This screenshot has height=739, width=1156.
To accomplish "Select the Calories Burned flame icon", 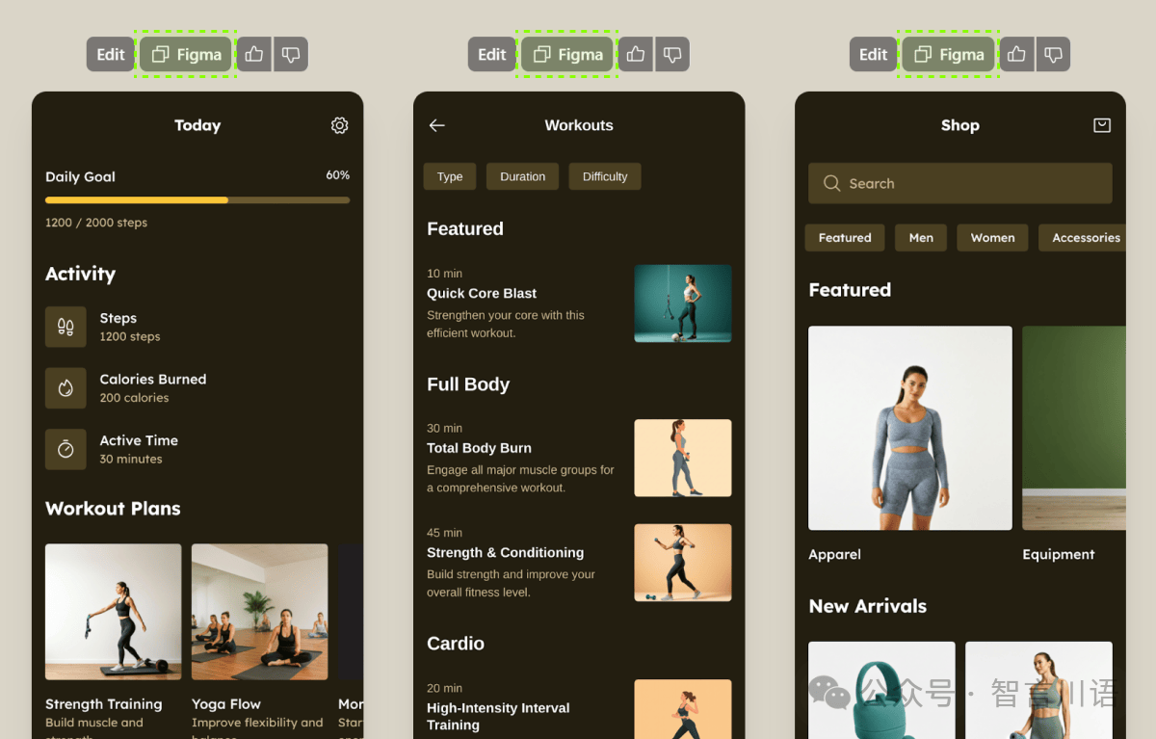I will [66, 388].
